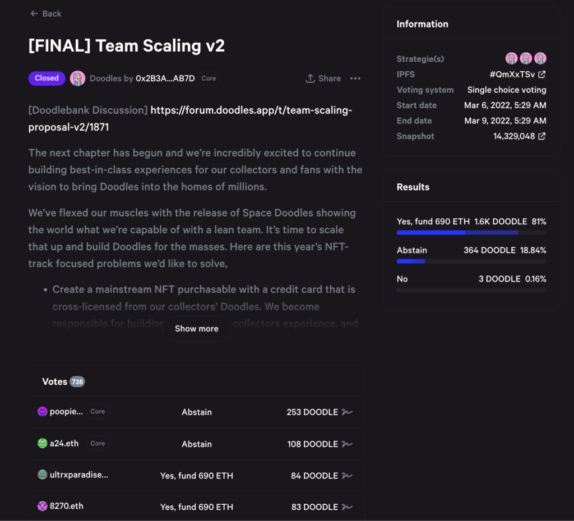The image size is (574, 521).
Task: View signature icon for poopie vote
Action: tap(347, 412)
